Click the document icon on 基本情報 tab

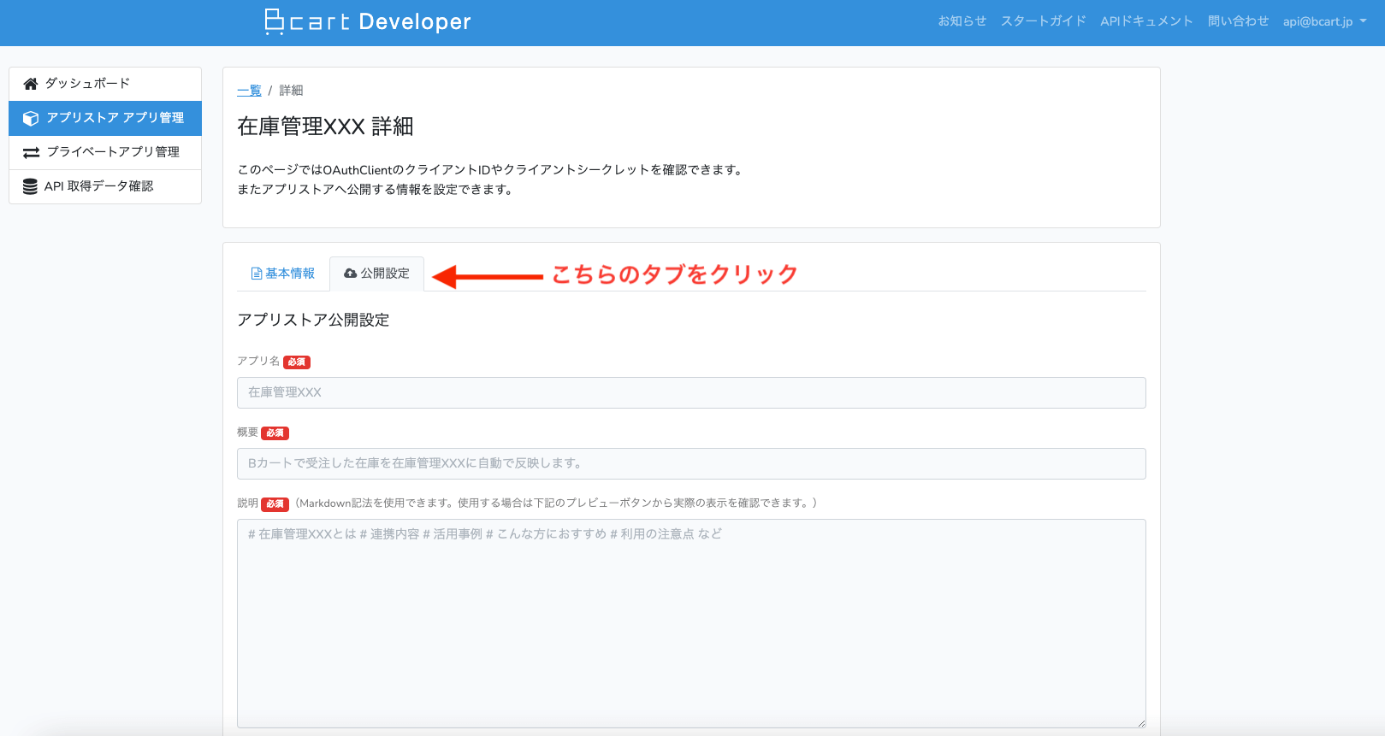[256, 274]
